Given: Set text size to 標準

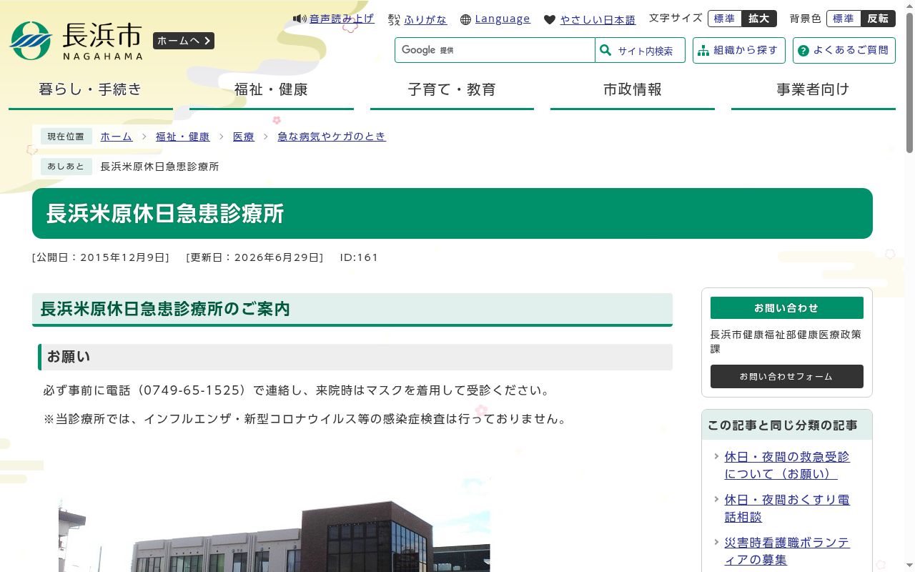Looking at the screenshot, I should 724,19.
